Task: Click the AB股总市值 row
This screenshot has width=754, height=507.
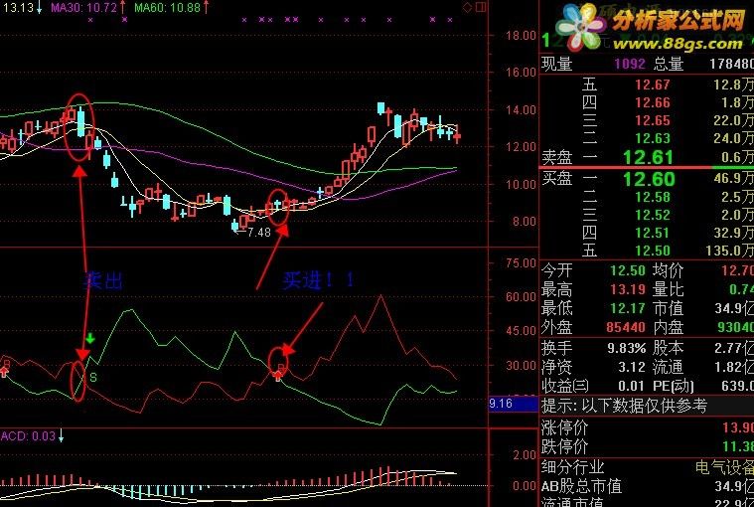Action: pos(647,486)
